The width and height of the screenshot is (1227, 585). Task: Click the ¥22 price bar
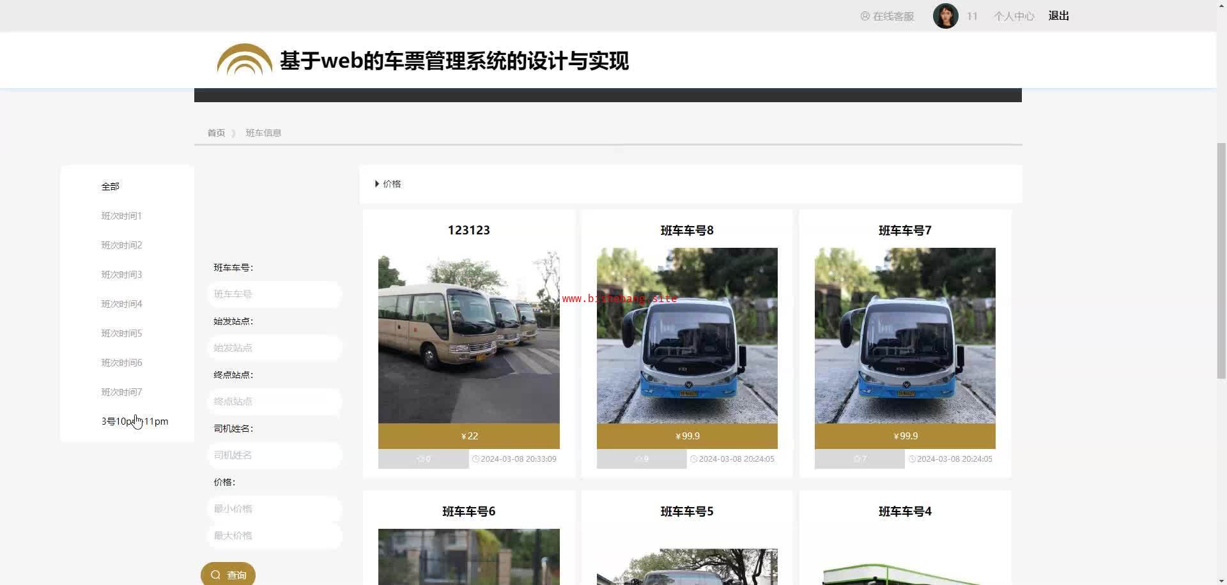469,436
